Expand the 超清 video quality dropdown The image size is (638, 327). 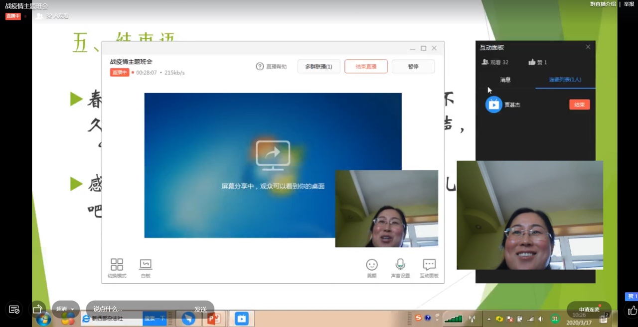point(65,309)
